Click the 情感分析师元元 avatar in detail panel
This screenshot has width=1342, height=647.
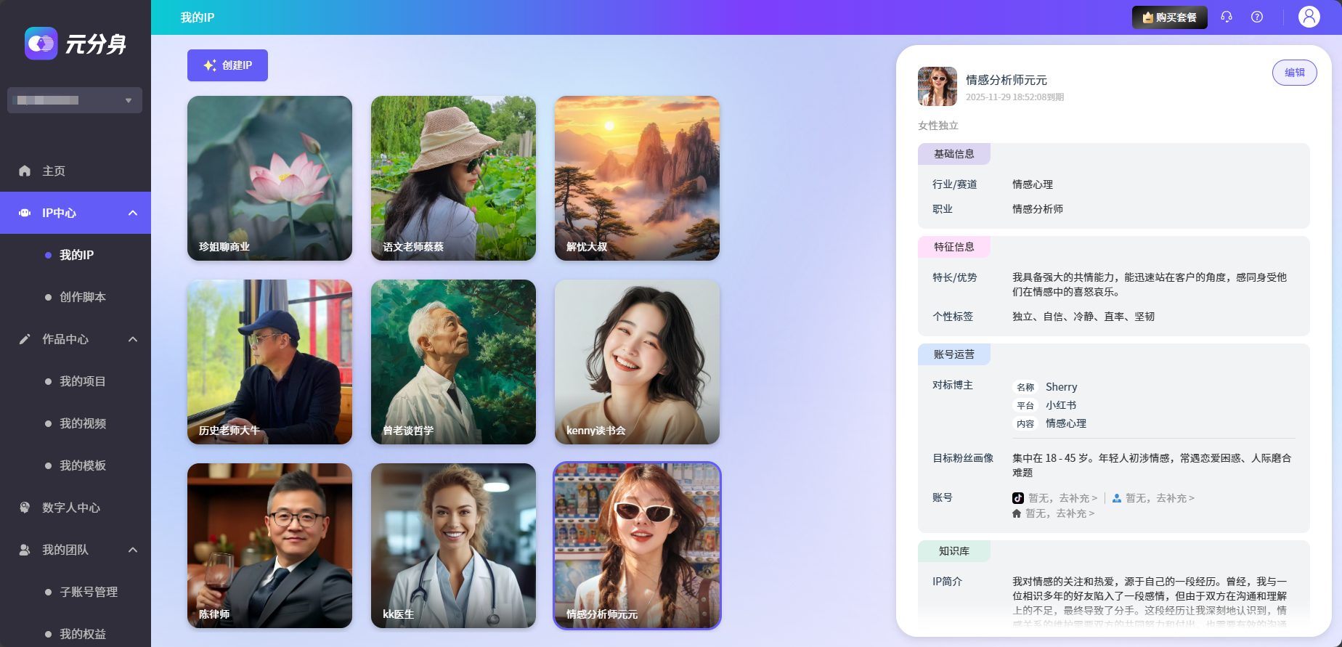click(938, 86)
